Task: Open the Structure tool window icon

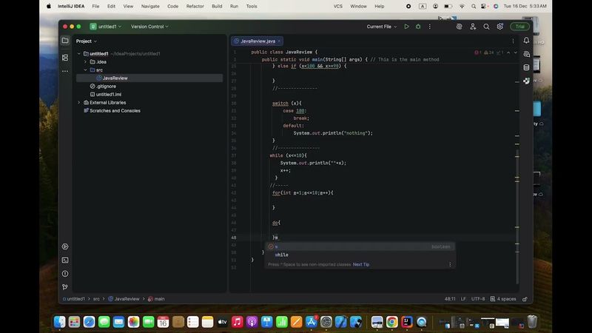Action: 65,57
